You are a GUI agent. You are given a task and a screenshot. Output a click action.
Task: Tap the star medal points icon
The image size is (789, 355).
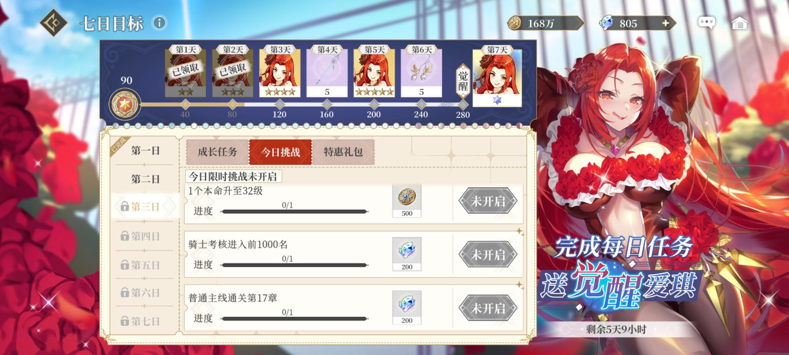[125, 105]
